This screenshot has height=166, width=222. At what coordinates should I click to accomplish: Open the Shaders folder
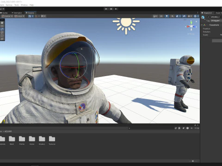click(42, 140)
